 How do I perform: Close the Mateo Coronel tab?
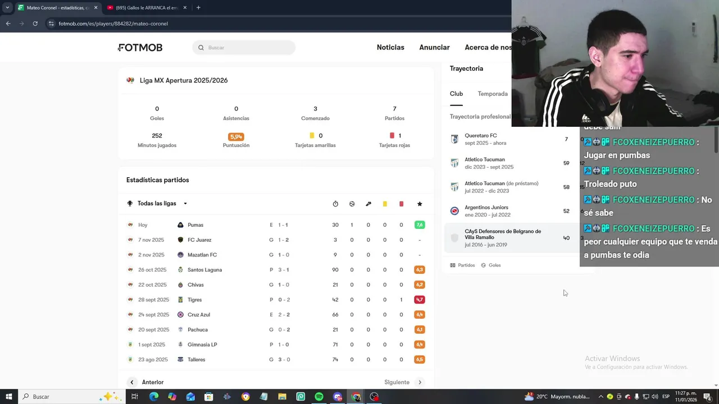(x=95, y=7)
